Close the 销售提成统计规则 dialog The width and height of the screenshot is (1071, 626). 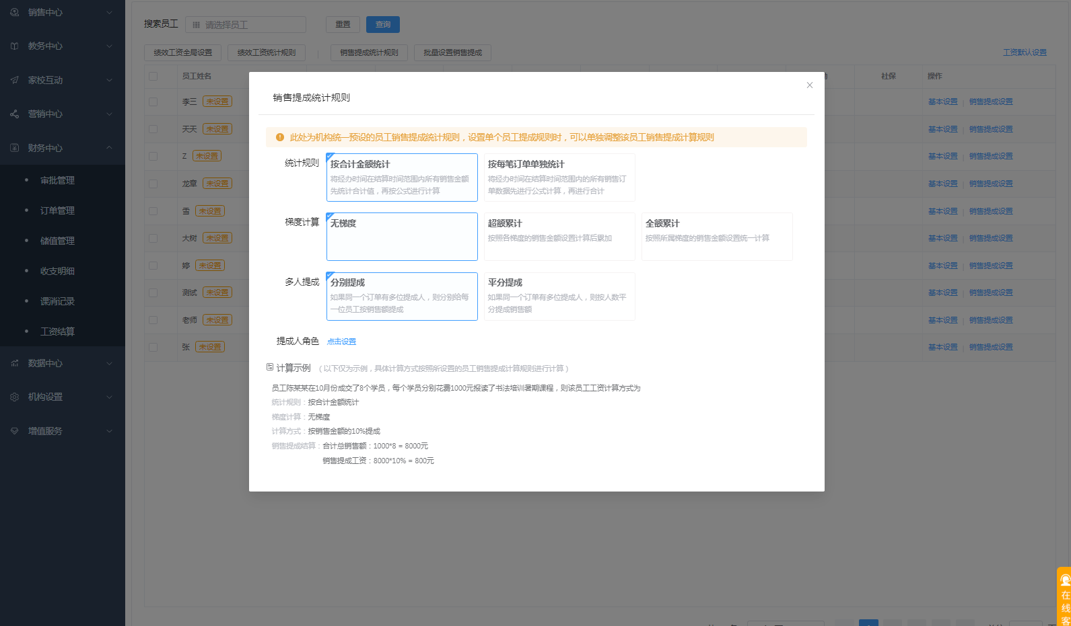pos(810,85)
